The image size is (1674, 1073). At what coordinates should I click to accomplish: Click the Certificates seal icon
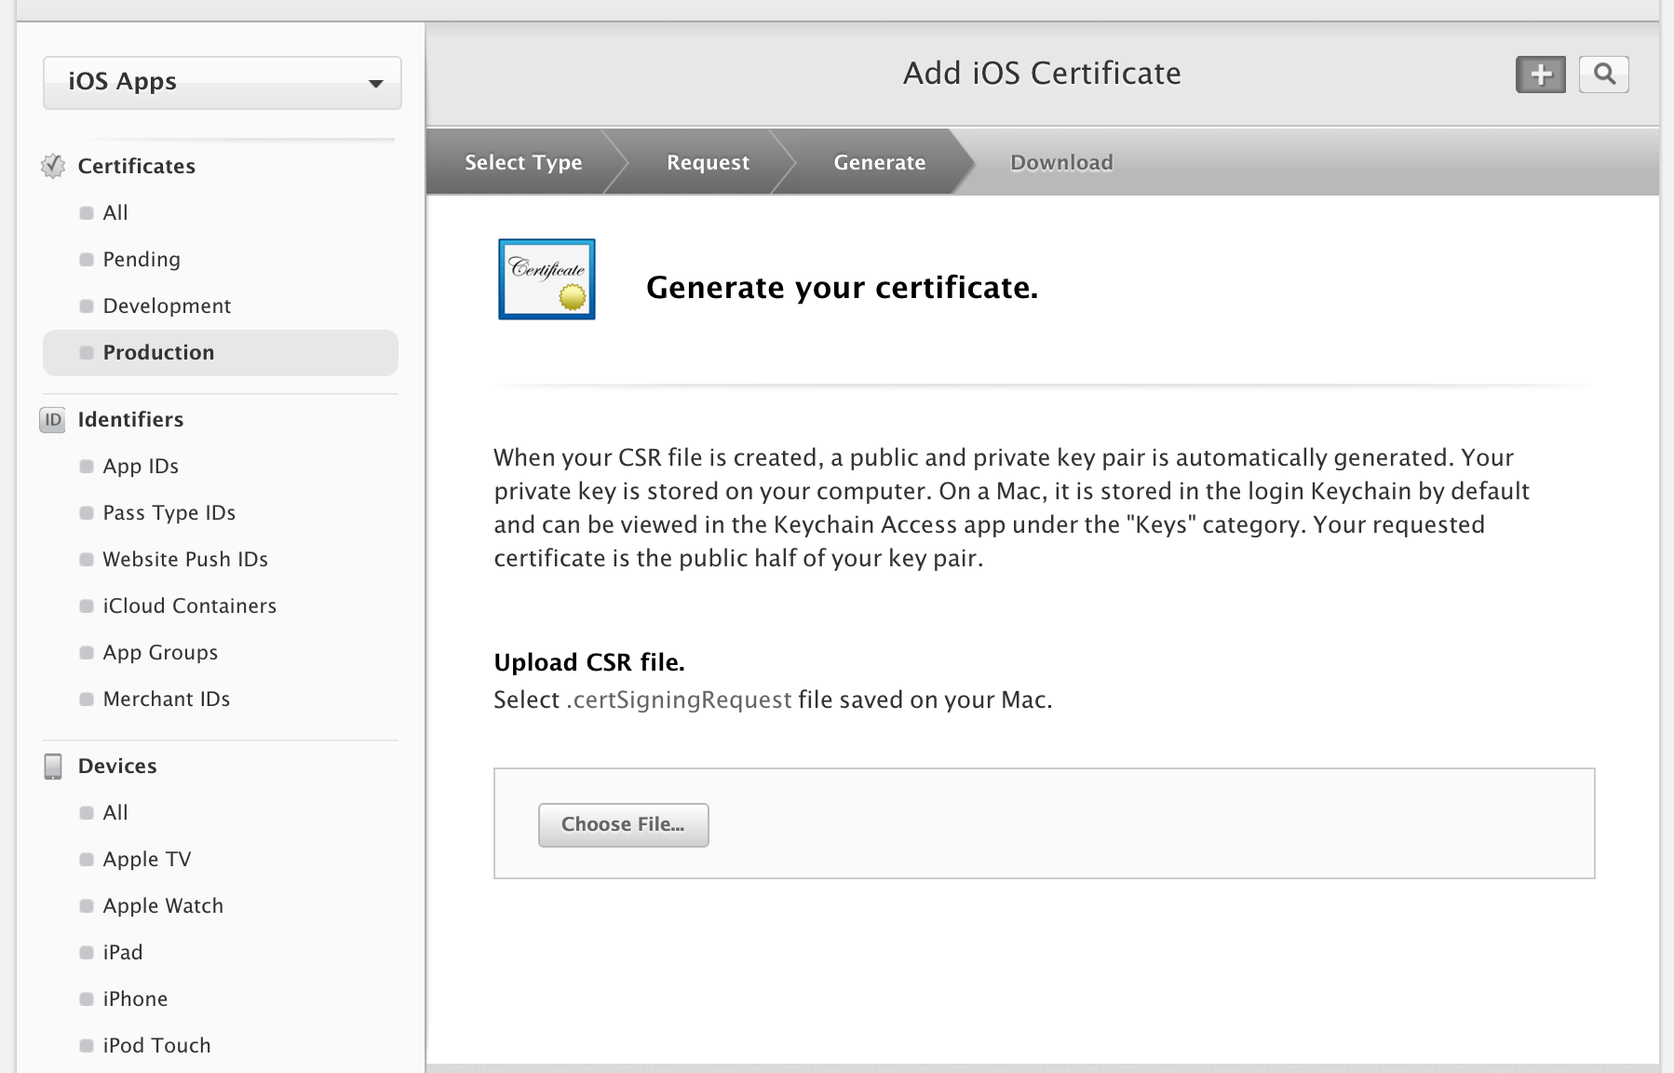pyautogui.click(x=53, y=166)
